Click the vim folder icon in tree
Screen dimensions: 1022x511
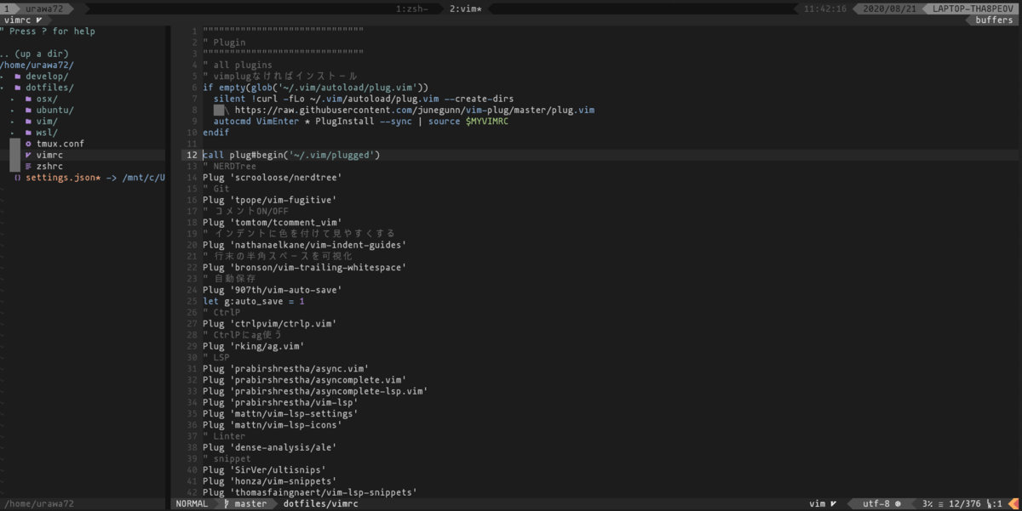click(28, 122)
